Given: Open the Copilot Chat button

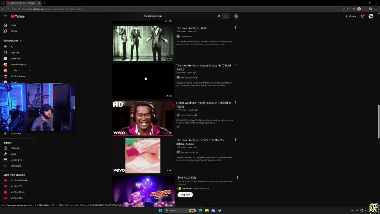Looking at the screenshot, I should pyautogui.click(x=373, y=9).
